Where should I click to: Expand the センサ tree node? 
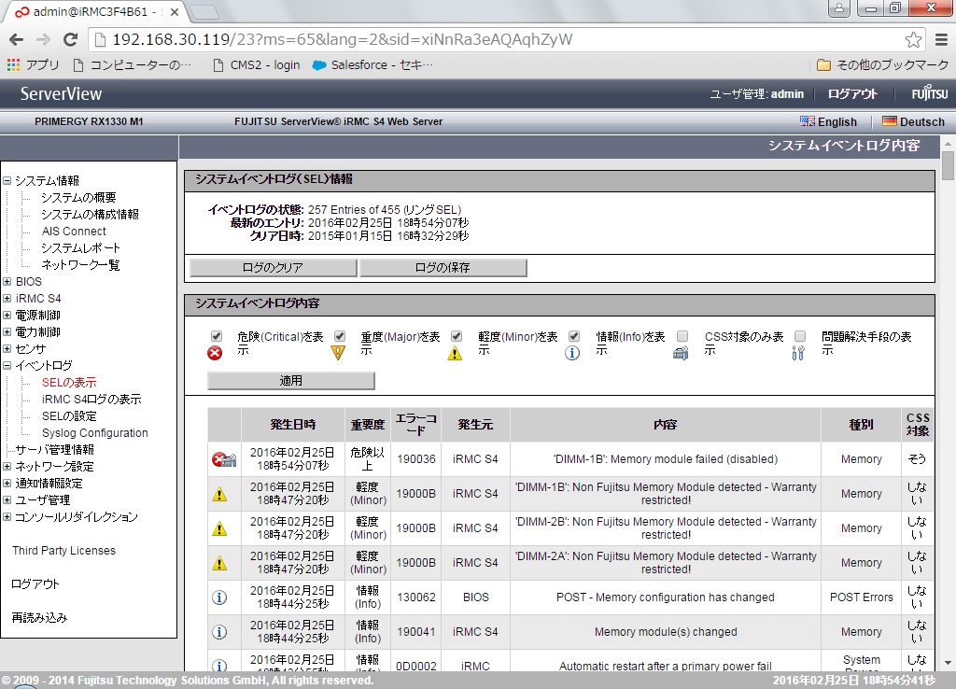[7, 349]
